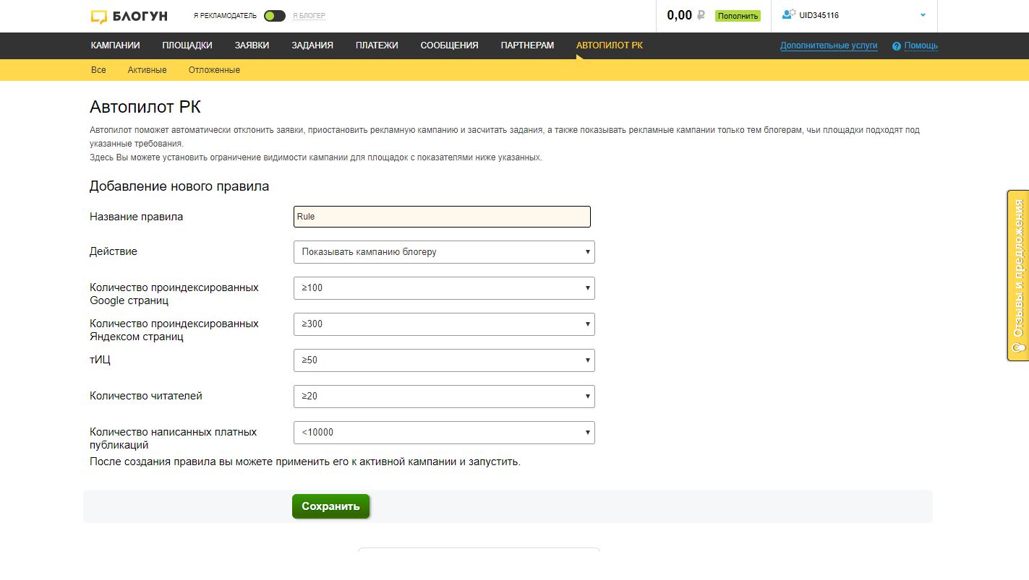
Task: Switch to the Активные tab
Action: click(x=147, y=70)
